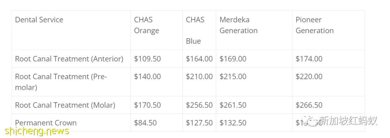Click the 新加坡红蚂蚁 watermark text
This screenshot has height=138, width=390.
(348, 121)
